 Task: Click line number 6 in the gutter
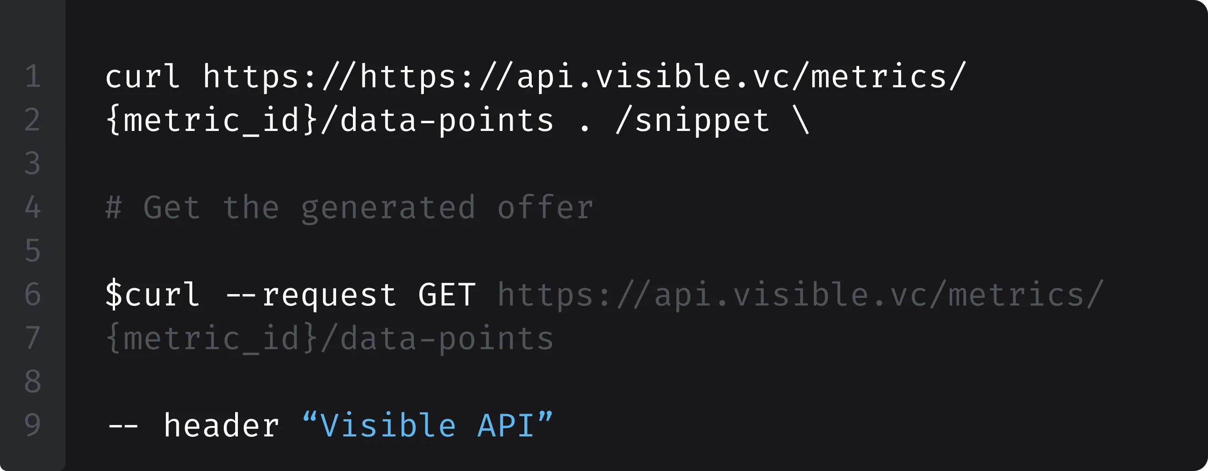tap(33, 294)
